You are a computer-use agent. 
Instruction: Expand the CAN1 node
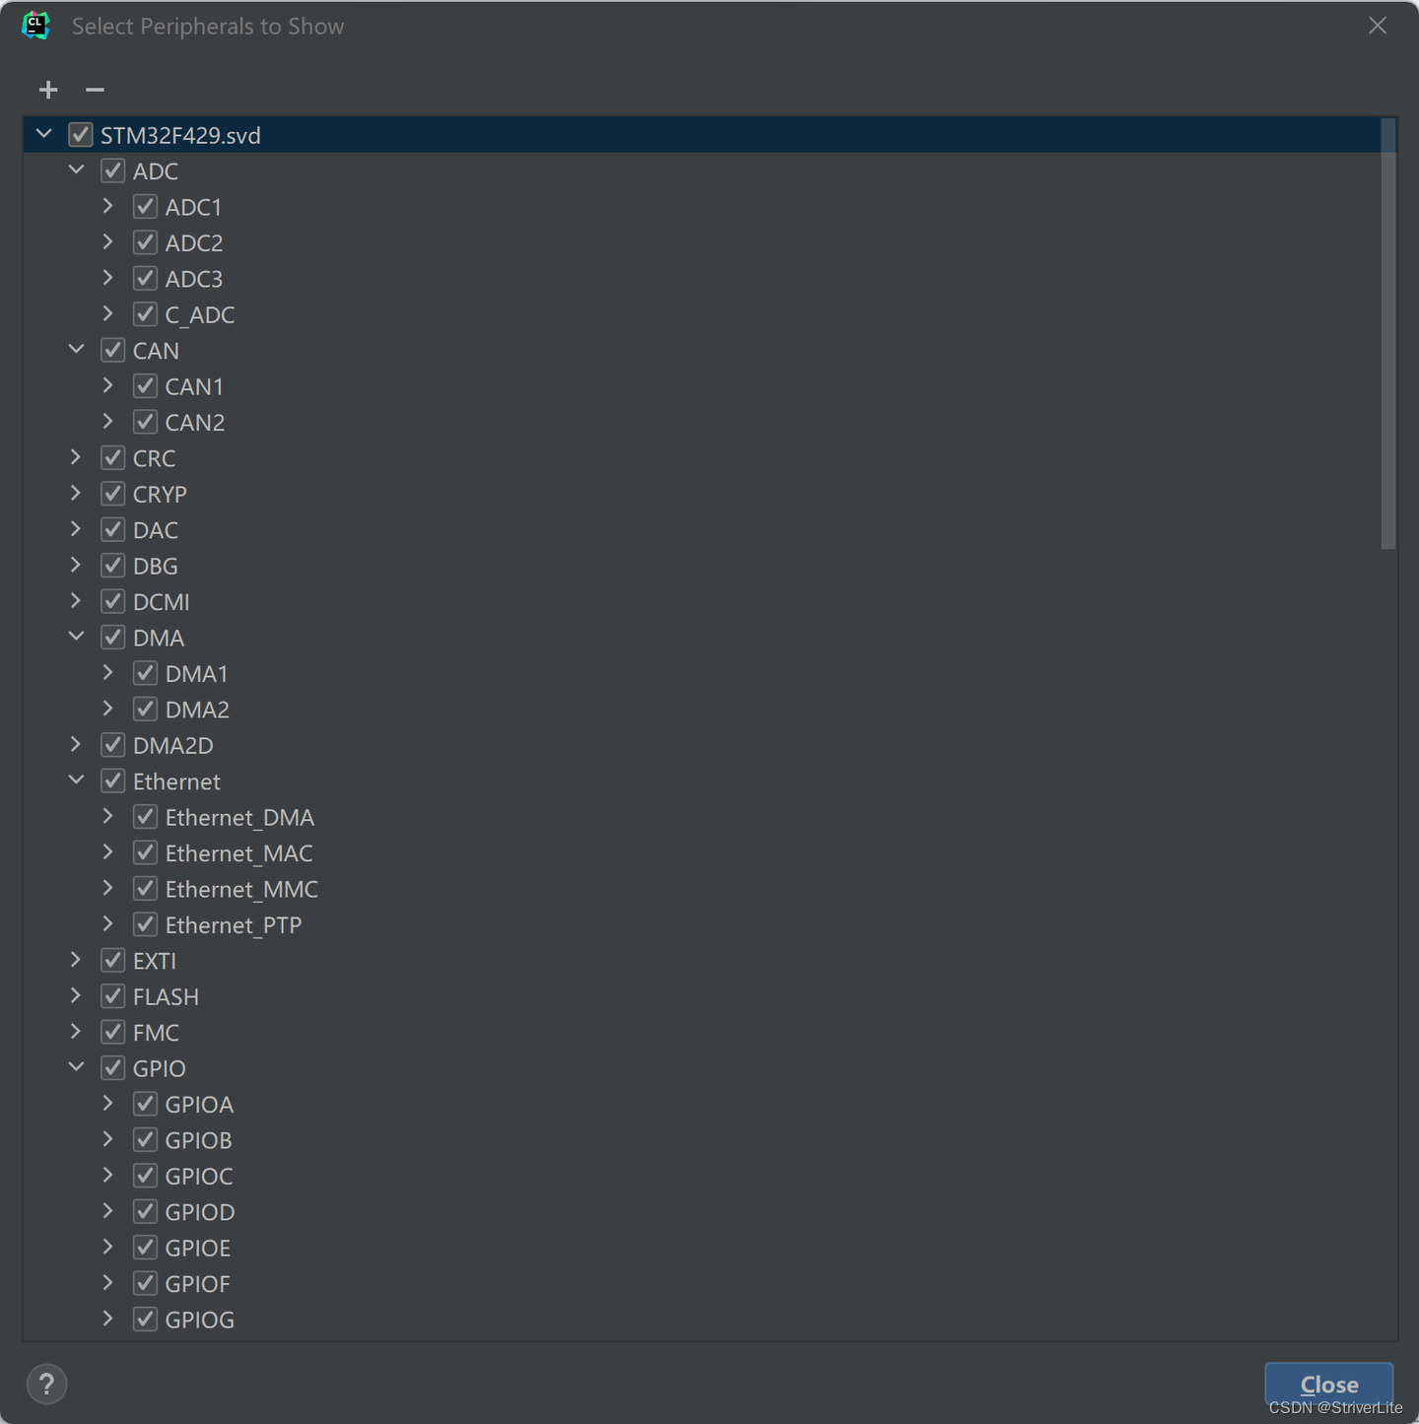point(108,385)
